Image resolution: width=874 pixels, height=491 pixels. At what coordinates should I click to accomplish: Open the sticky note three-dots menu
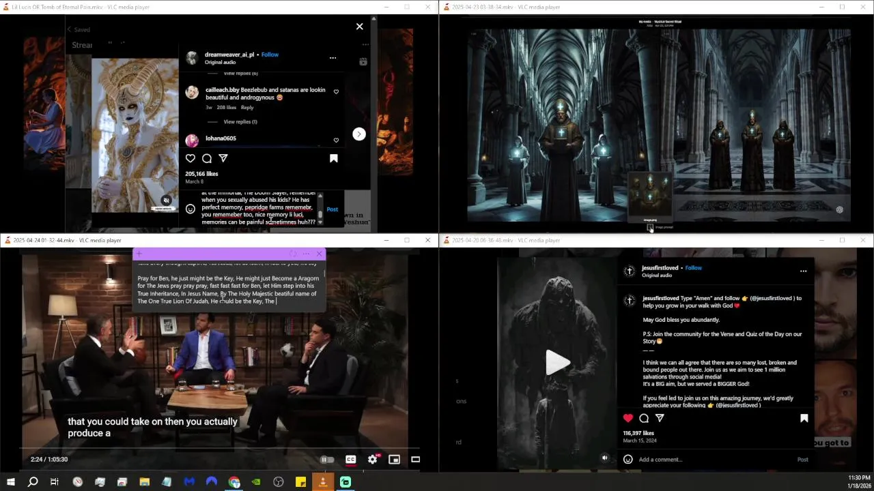[306, 254]
